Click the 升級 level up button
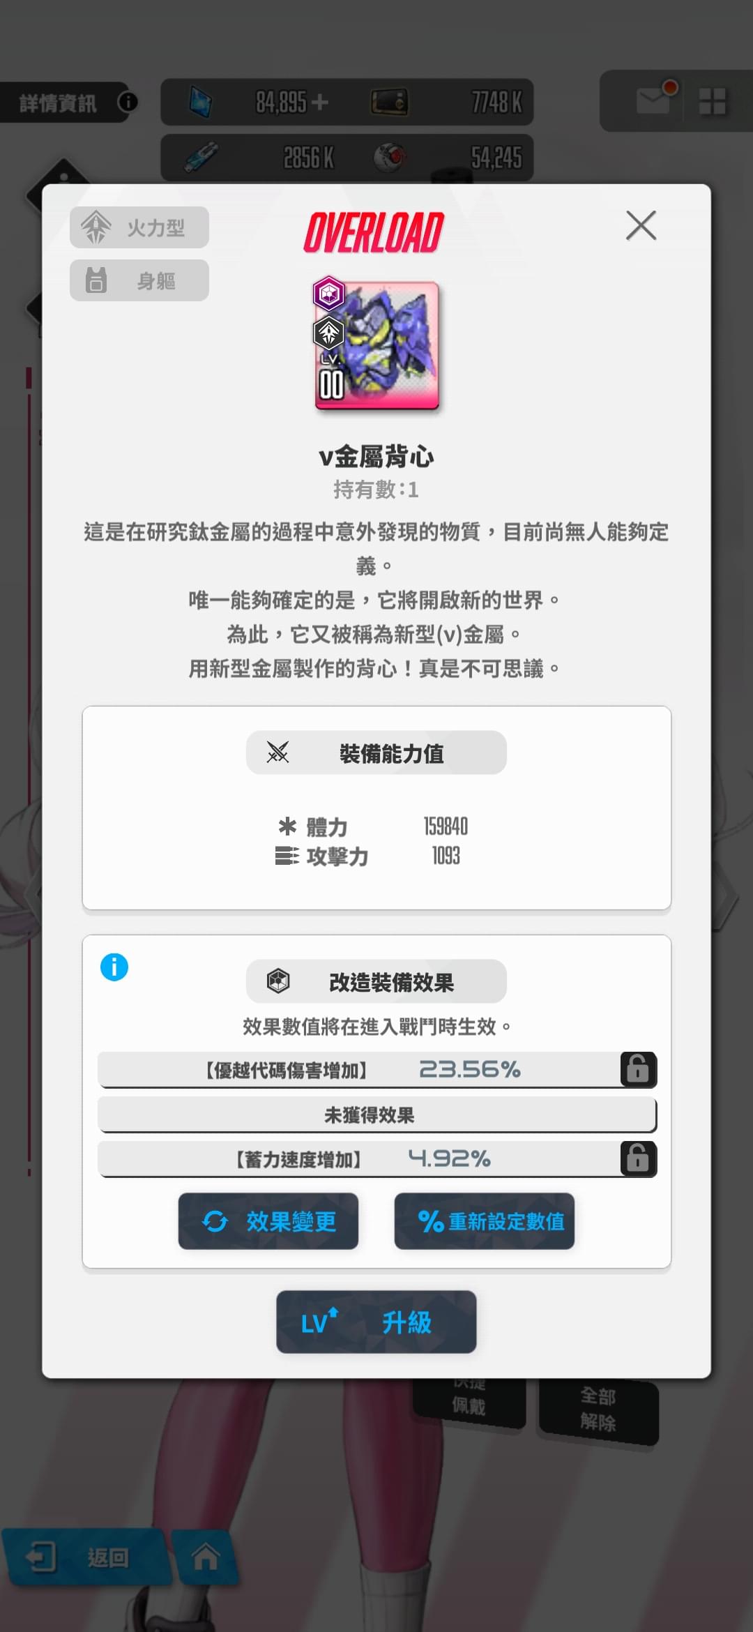 coord(376,1322)
